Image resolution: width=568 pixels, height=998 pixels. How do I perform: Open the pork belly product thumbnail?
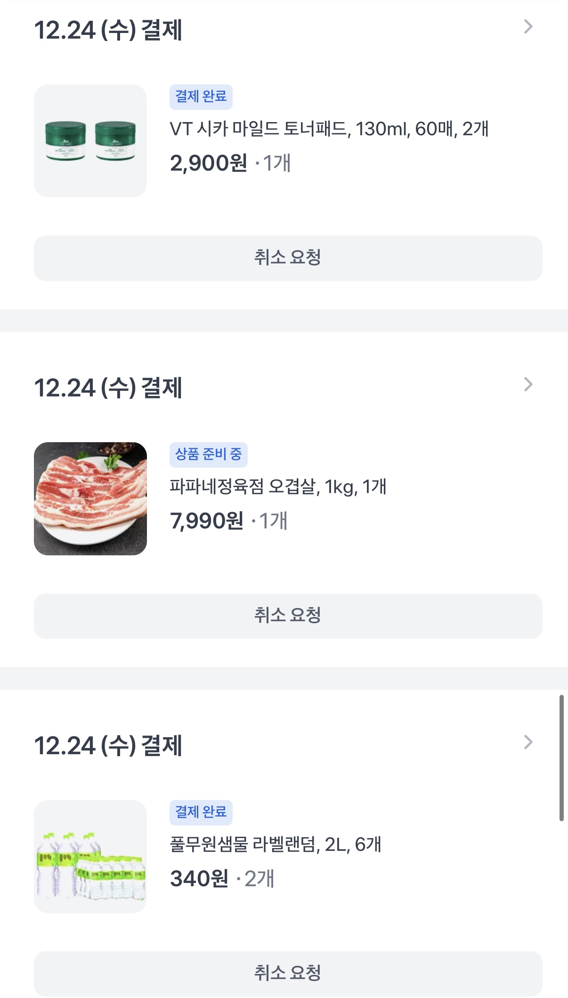point(90,499)
